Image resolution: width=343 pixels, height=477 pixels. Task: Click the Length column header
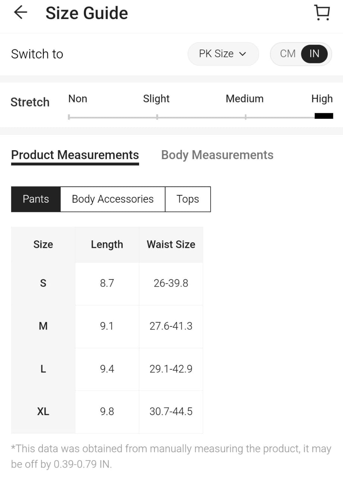click(x=107, y=244)
